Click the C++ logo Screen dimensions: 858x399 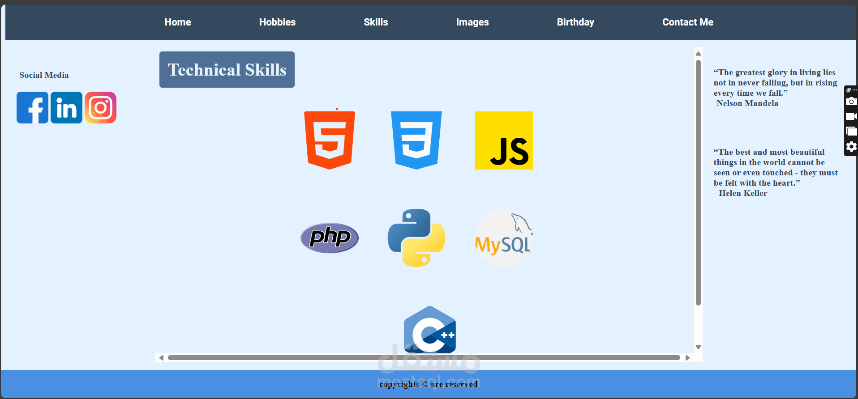click(430, 330)
